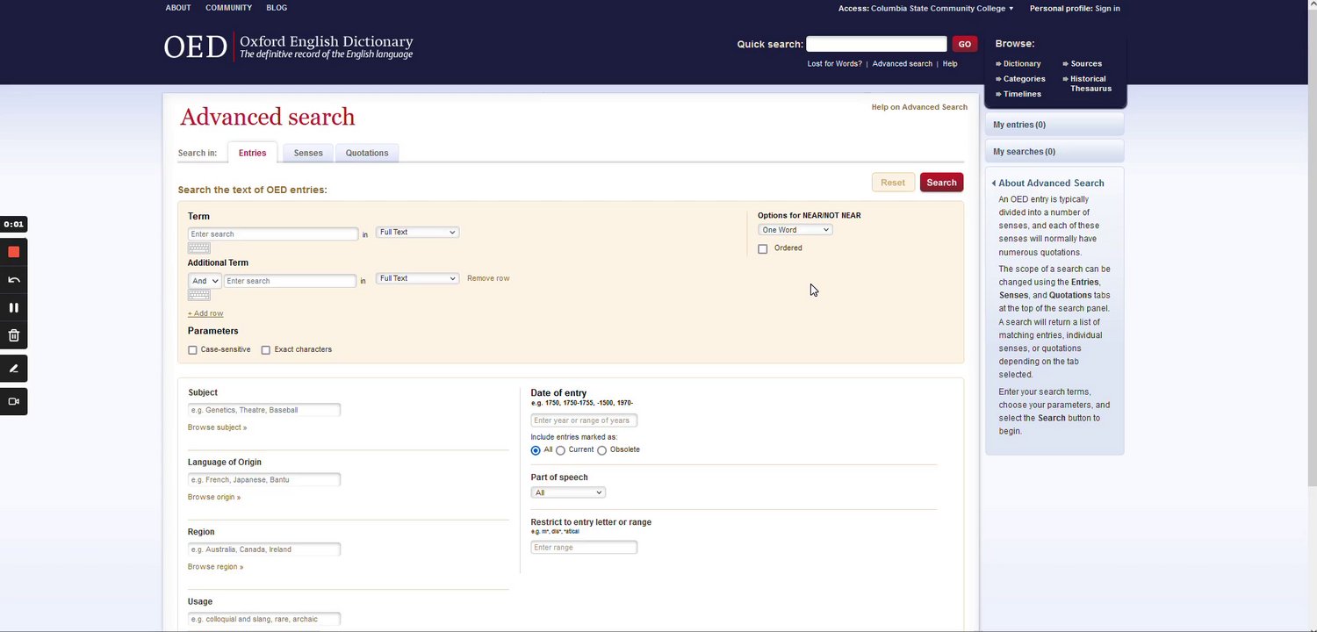Click the Restrict to entry range field

pos(584,547)
